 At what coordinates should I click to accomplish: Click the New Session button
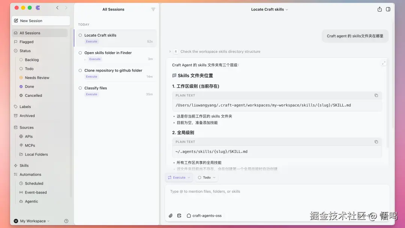click(x=40, y=21)
